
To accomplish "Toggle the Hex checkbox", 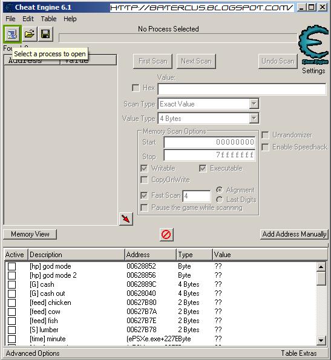I will point(136,88).
